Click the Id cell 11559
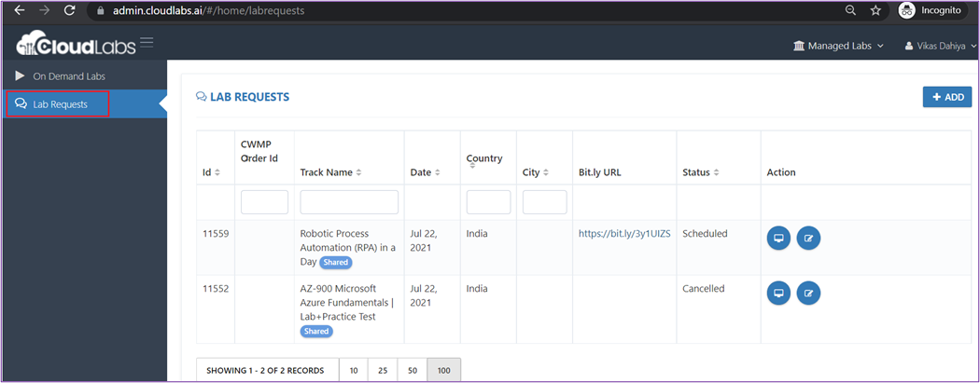Viewport: 980px width, 383px height. (x=216, y=234)
